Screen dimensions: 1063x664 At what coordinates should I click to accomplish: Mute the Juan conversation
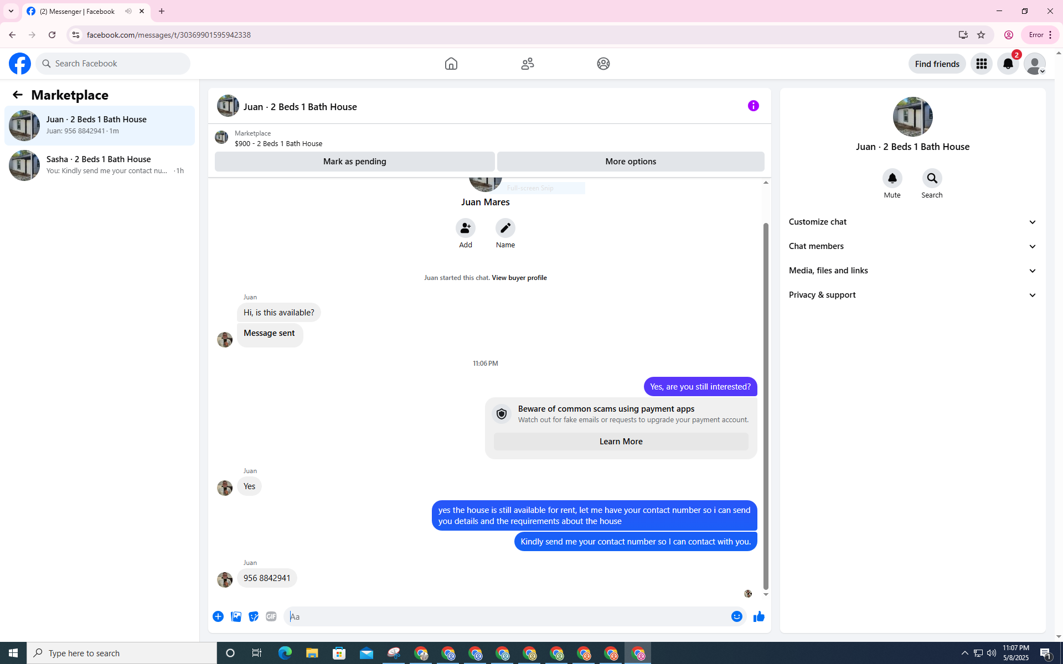click(892, 178)
